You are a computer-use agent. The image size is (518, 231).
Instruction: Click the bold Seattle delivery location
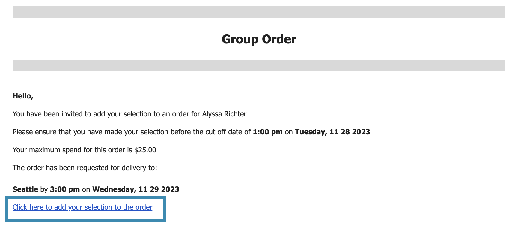tap(25, 189)
